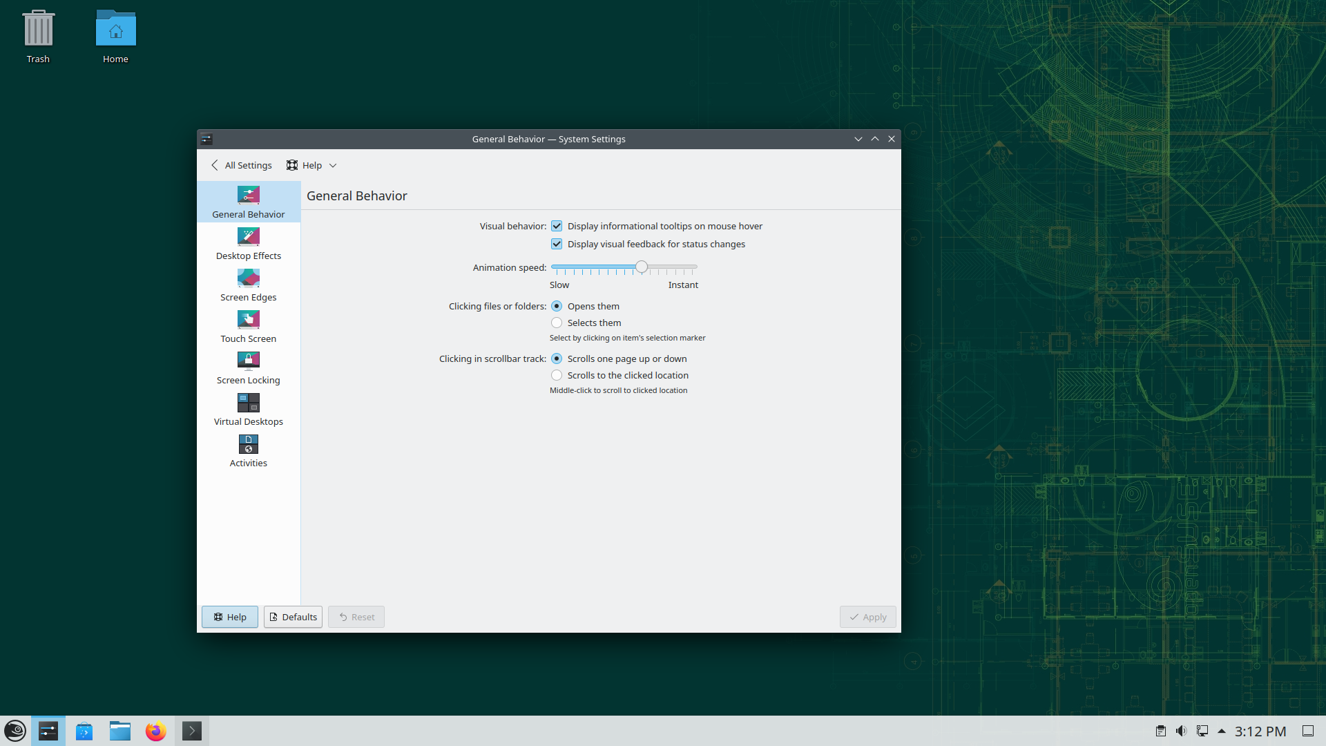Launch Dolphin file manager from taskbar
This screenshot has height=746, width=1326.
pos(120,731)
